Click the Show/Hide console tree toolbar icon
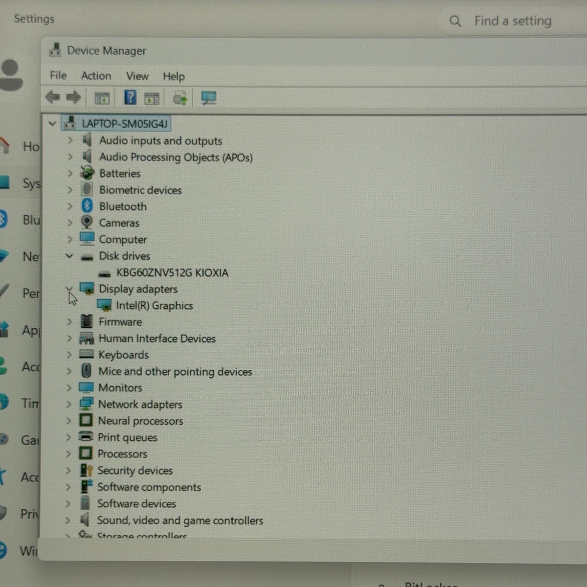This screenshot has width=587, height=587. point(102,98)
